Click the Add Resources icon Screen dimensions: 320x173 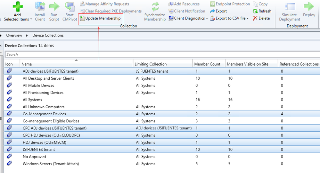point(171,4)
